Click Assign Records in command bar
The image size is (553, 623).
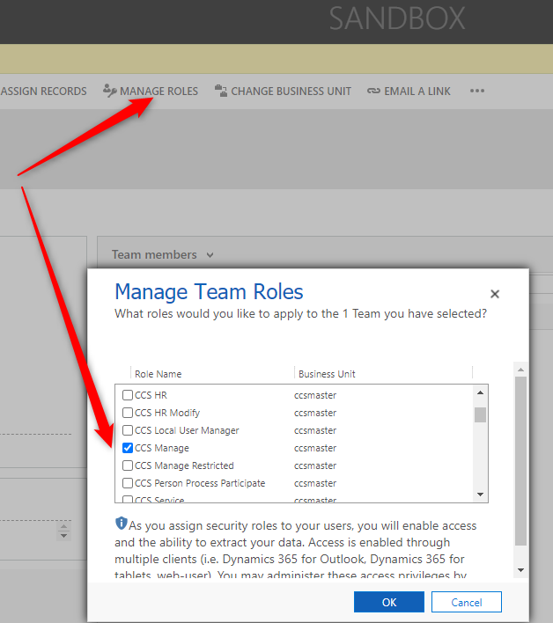[x=43, y=91]
